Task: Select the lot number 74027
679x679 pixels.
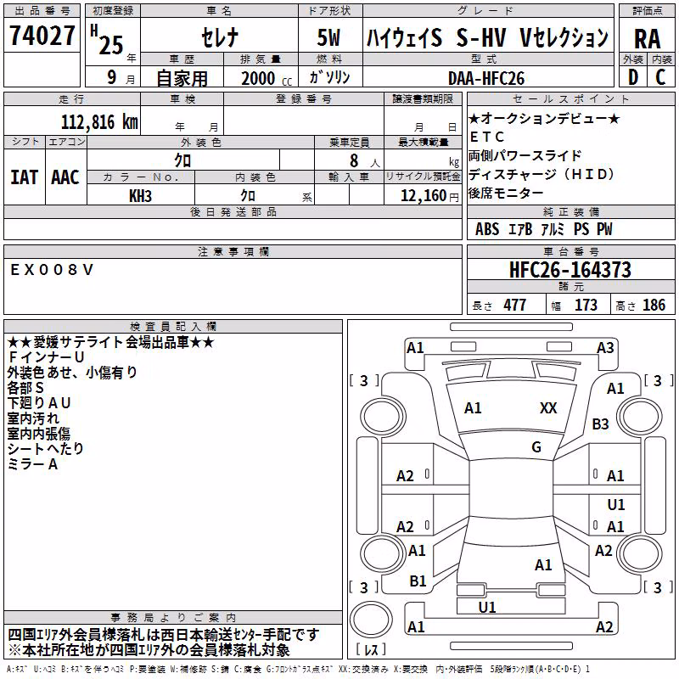Action: pyautogui.click(x=42, y=36)
